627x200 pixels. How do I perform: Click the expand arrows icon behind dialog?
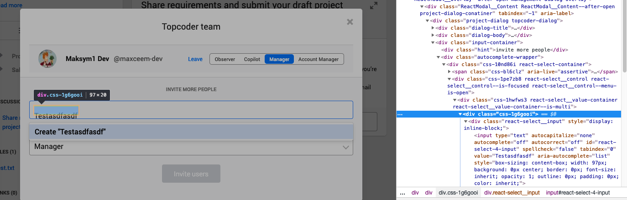point(374,6)
